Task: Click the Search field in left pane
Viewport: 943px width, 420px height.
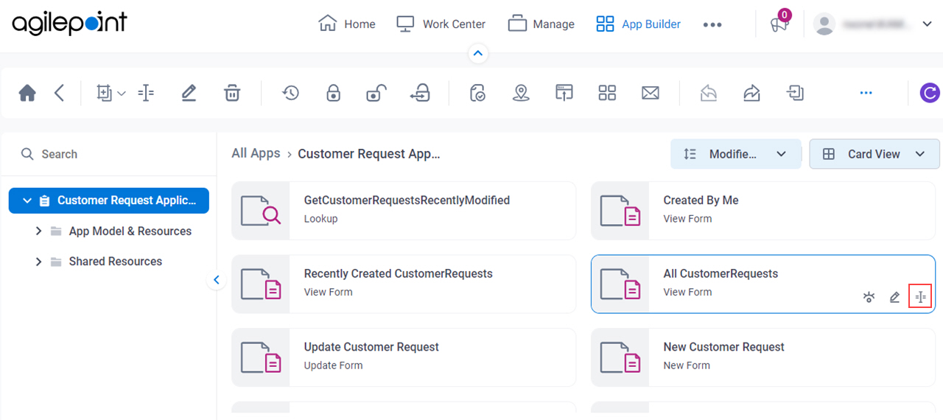Action: coord(108,154)
